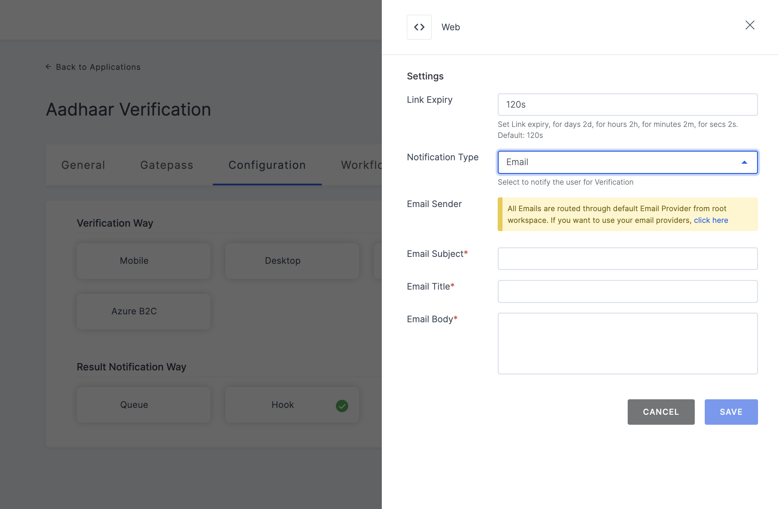Click the back arrow to Applications
The width and height of the screenshot is (778, 509).
click(48, 66)
